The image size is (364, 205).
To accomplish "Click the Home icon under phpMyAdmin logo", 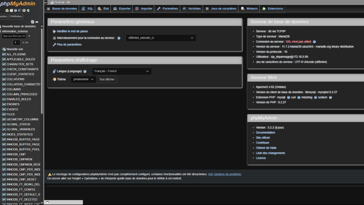I will tap(7, 10).
